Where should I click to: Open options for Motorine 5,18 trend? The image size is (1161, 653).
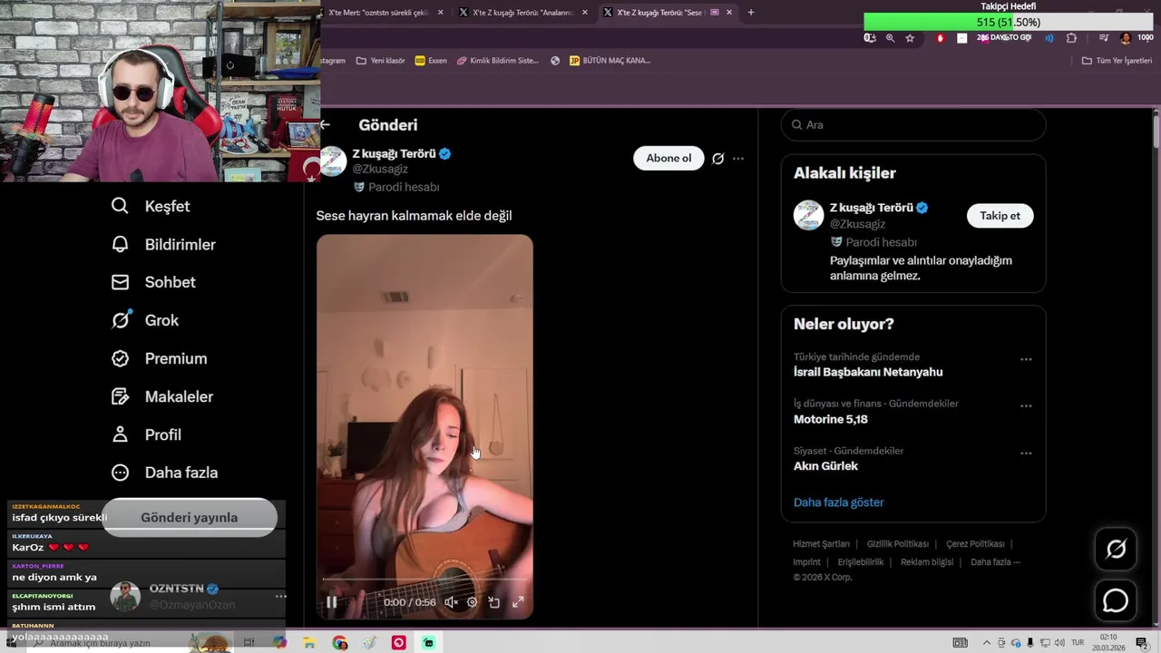tap(1026, 406)
